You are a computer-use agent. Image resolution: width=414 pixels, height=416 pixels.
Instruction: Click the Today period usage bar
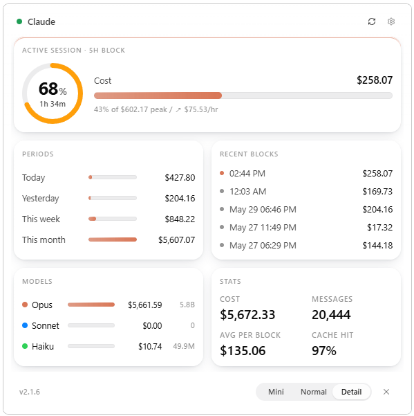point(113,177)
